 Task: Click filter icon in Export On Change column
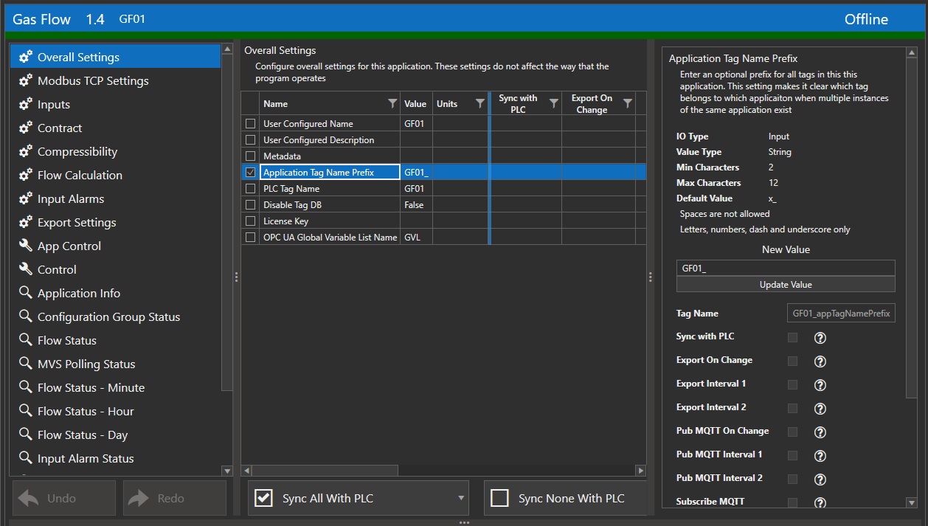click(x=627, y=104)
